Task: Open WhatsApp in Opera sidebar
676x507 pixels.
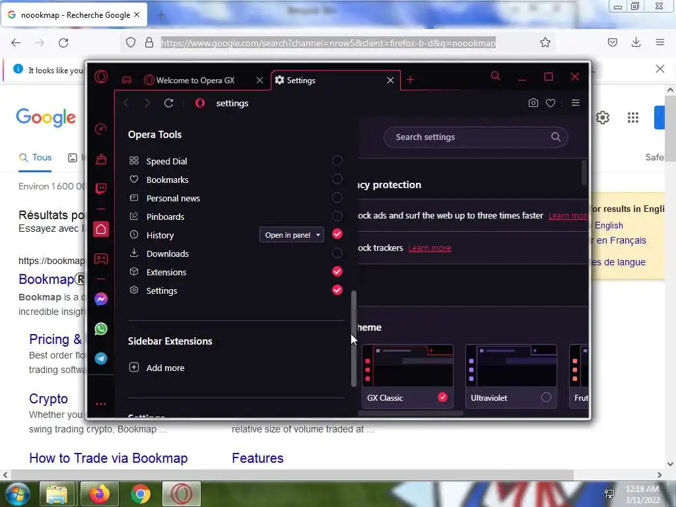Action: [101, 329]
